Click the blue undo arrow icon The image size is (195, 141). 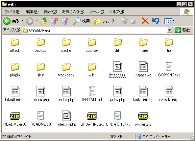coord(156,21)
